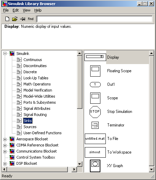Click the tree horizontal scrollbar thumb
Viewport: 156px width, 180px height.
tap(37, 169)
